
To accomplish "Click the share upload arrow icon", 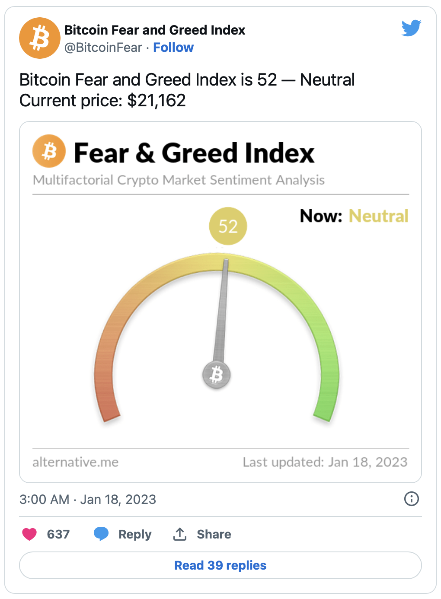I will click(x=180, y=534).
